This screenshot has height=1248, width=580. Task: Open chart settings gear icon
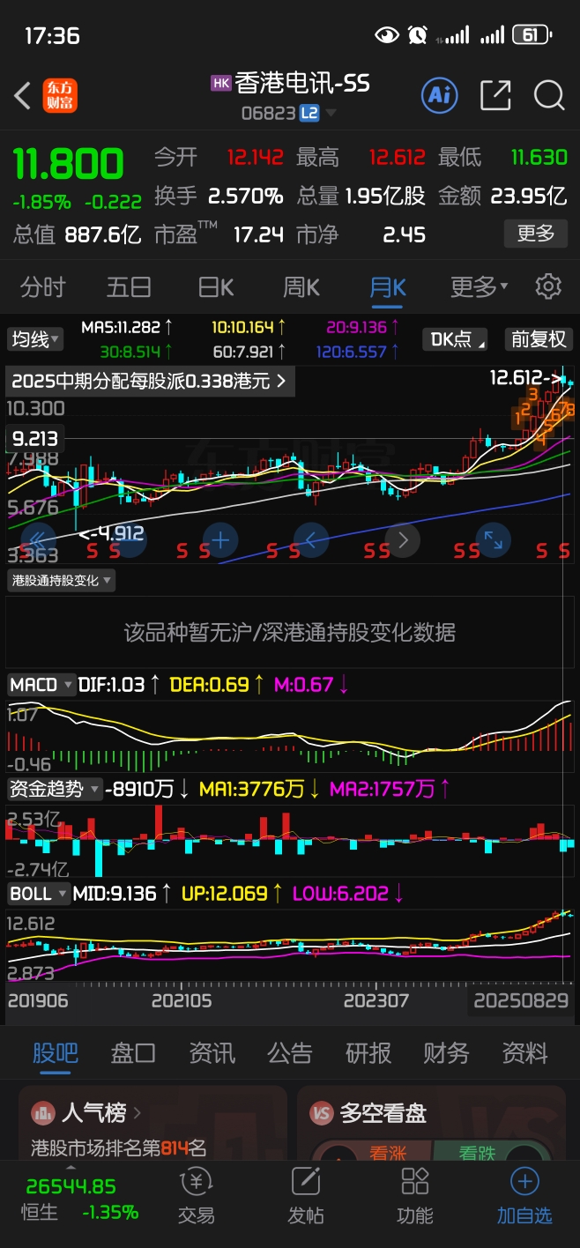548,286
